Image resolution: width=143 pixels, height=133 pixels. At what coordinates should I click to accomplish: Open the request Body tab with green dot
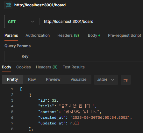(x=94, y=35)
